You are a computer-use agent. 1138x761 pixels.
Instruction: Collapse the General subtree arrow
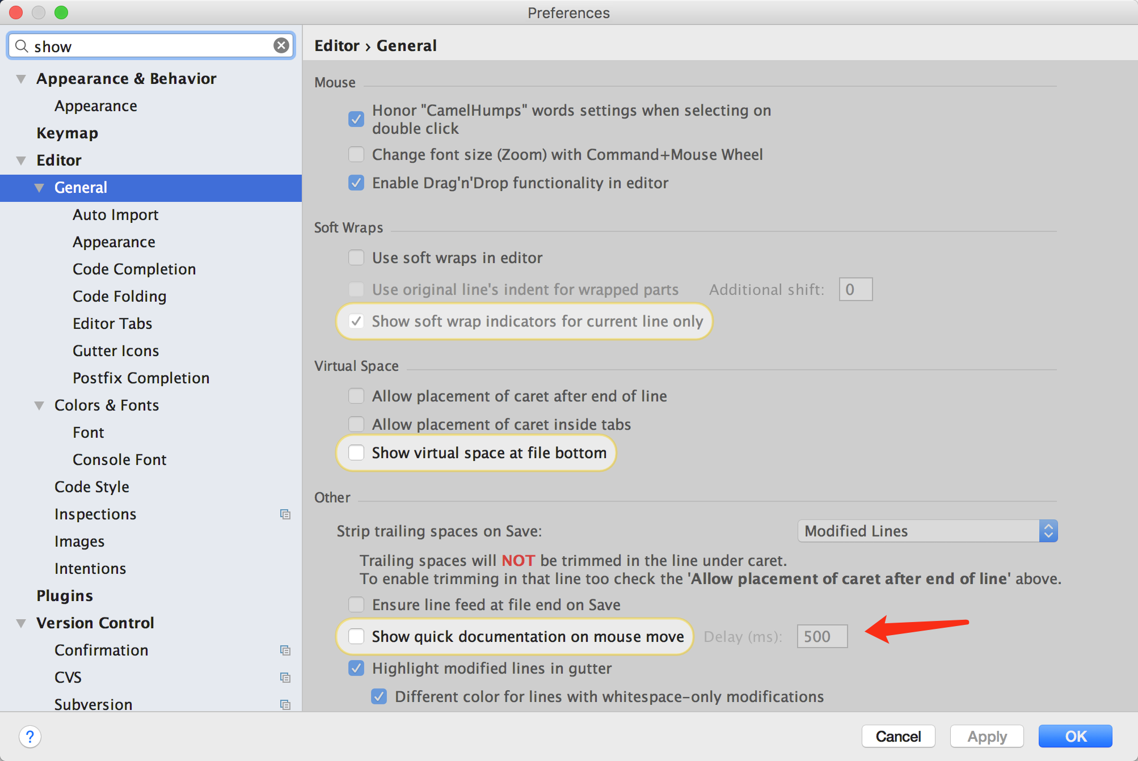pyautogui.click(x=39, y=188)
